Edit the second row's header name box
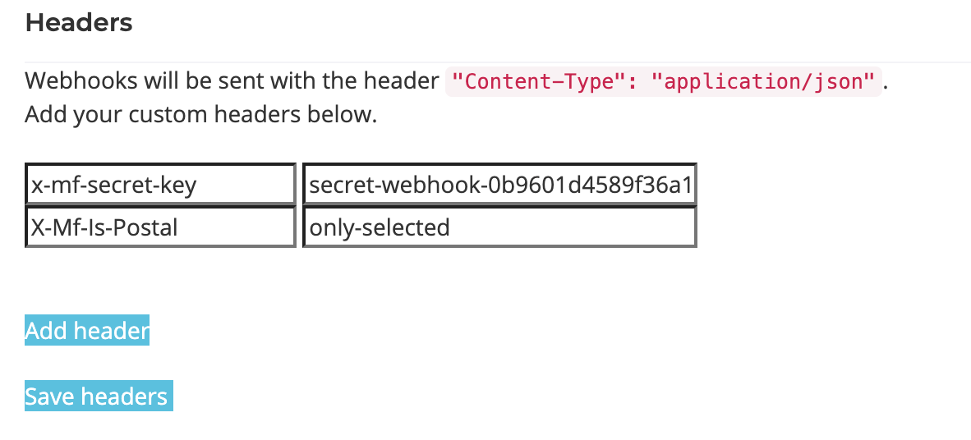 point(160,227)
